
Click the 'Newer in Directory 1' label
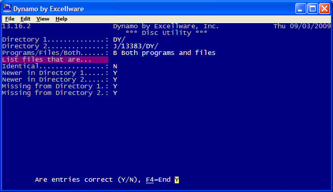[43, 73]
